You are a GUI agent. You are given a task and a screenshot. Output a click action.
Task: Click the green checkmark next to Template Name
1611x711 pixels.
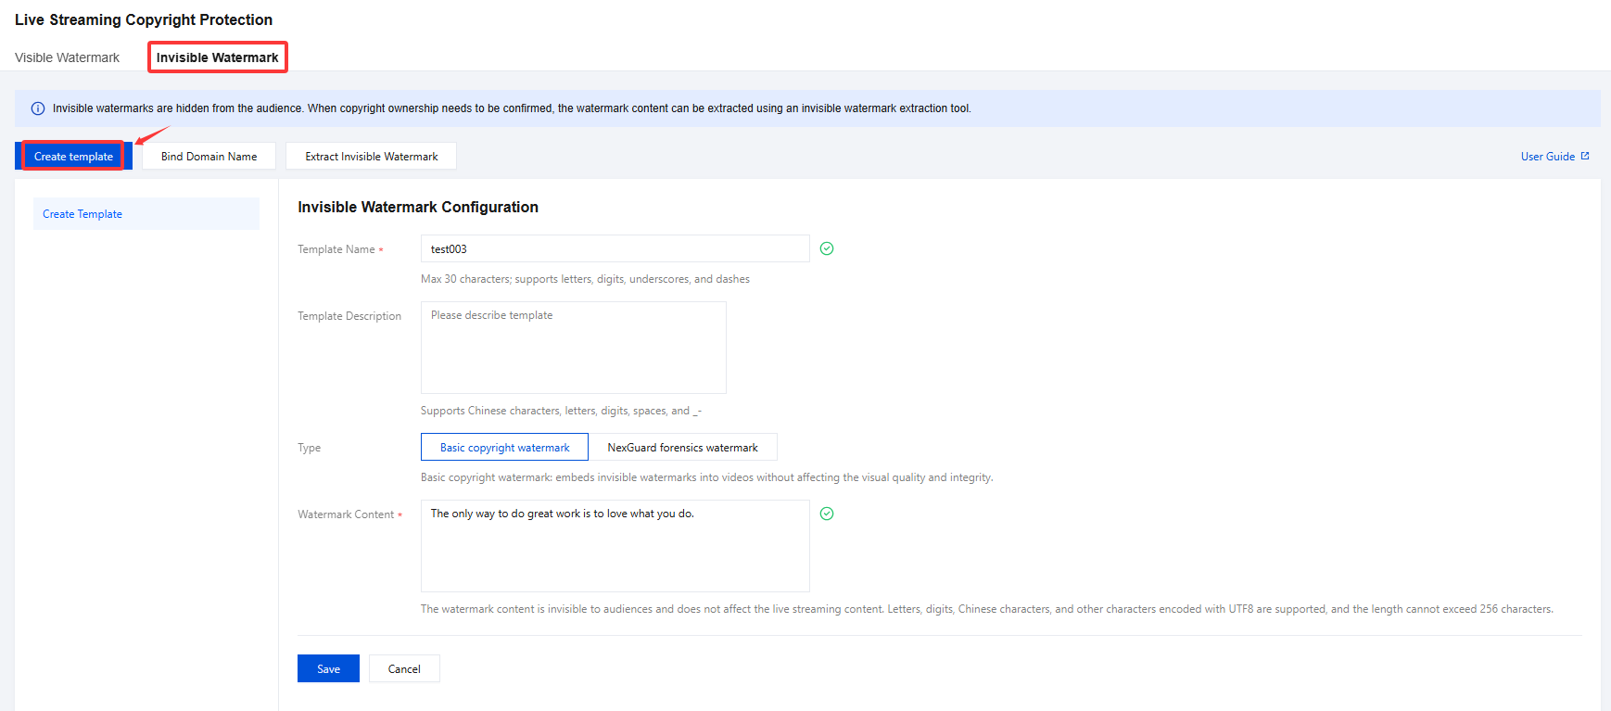(827, 248)
